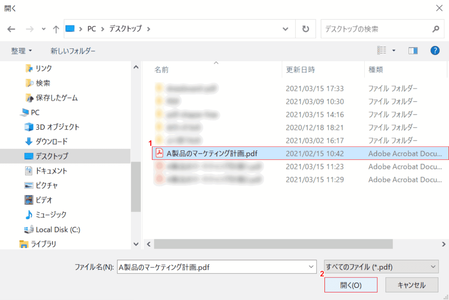Click the PDF icon of A製品のマーケティング計画
The width and height of the screenshot is (449, 300).
pos(159,153)
